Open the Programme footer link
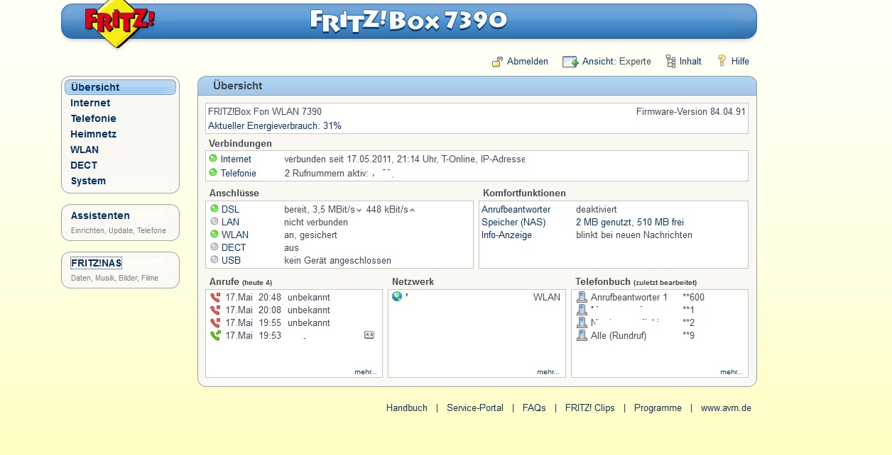Screen dimensions: 892x455 [x=658, y=408]
